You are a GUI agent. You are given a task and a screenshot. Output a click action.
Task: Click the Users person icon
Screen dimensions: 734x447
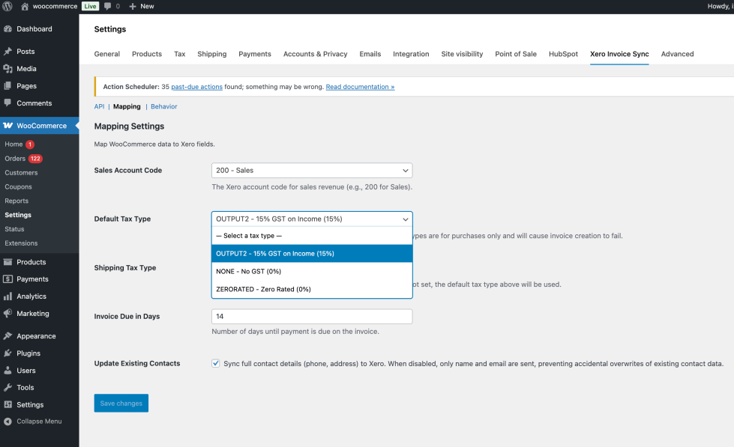click(7, 371)
